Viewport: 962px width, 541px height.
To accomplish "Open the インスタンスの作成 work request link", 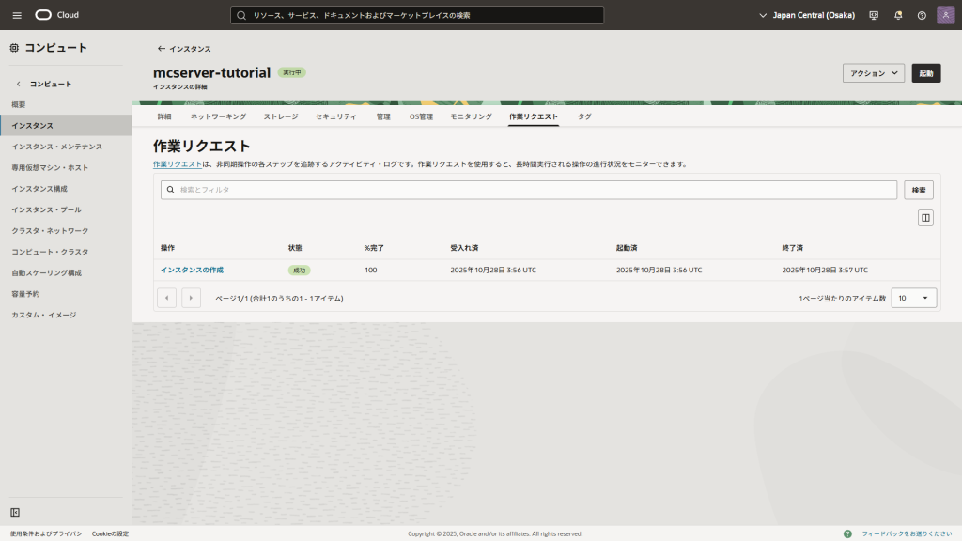I will point(192,270).
